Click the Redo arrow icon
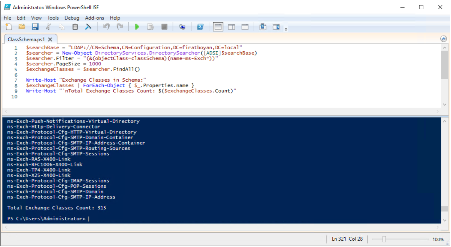This screenshot has height=247, width=451. pos(120,27)
